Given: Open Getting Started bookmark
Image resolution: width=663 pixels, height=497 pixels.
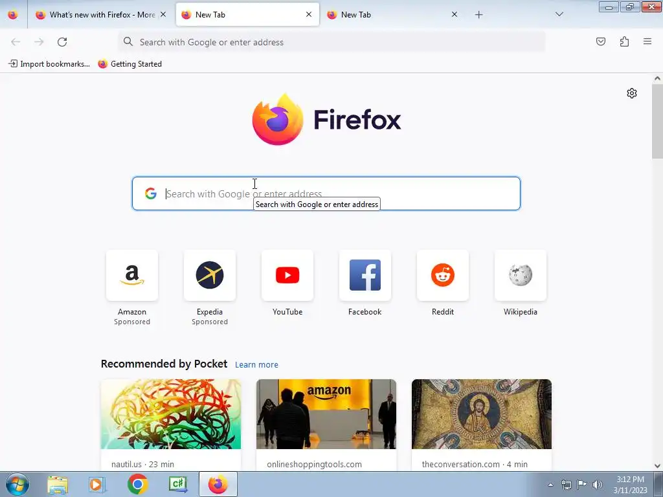Looking at the screenshot, I should tap(129, 64).
